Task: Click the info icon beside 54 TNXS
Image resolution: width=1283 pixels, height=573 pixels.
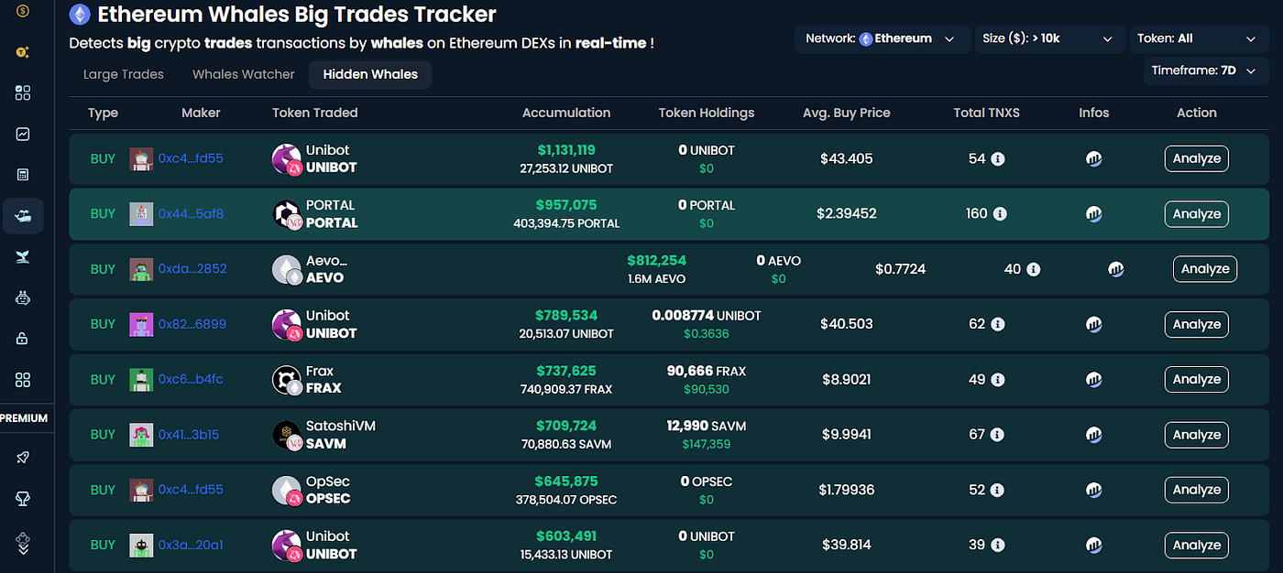Action: click(x=998, y=158)
